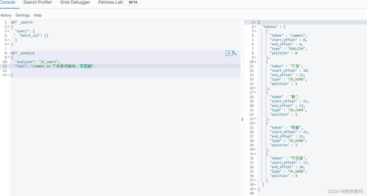Click "token" : "干巴爹" in the output
The image size is (367, 196).
coord(288,158)
